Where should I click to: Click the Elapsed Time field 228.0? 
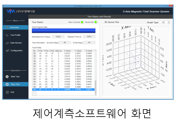[89, 37]
